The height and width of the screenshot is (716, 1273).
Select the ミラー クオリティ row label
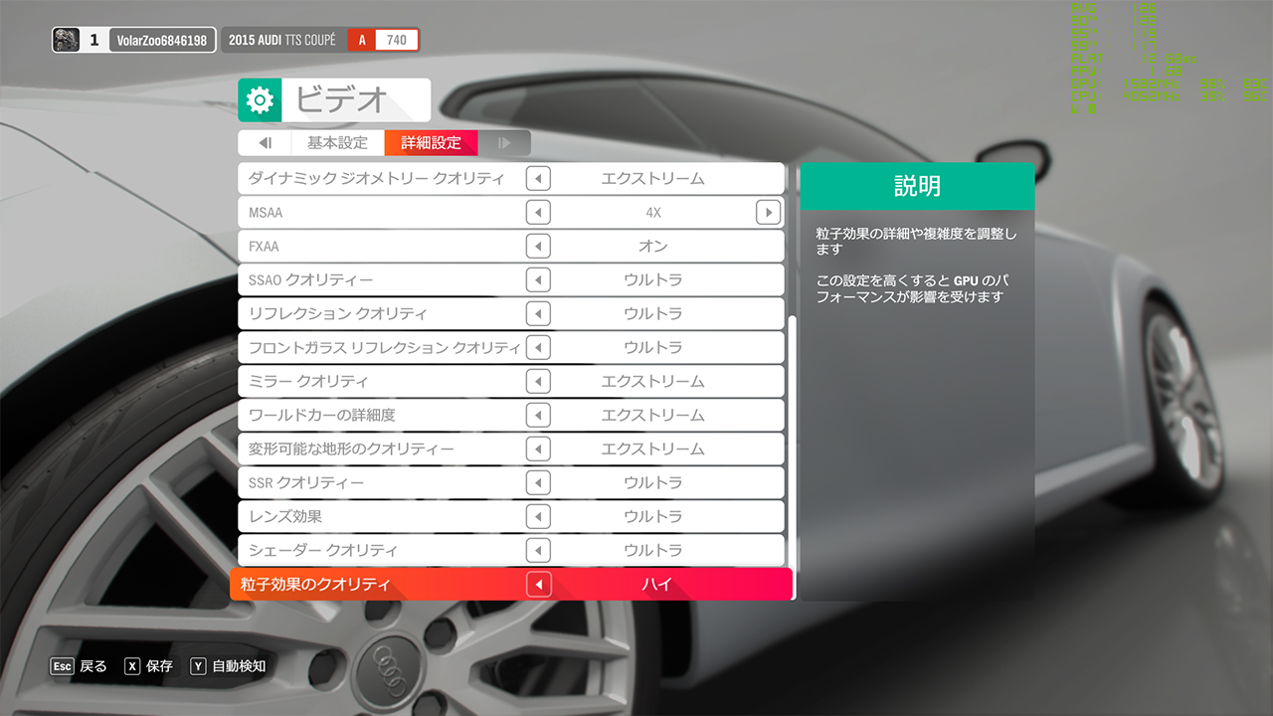click(308, 382)
